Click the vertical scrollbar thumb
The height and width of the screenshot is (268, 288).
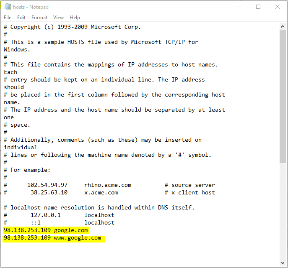(283, 96)
